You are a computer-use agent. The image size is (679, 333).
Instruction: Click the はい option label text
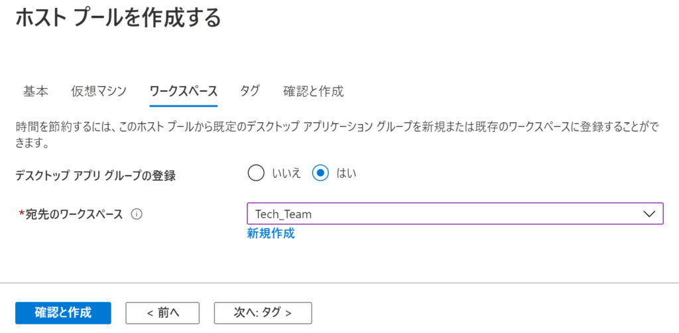coord(346,174)
